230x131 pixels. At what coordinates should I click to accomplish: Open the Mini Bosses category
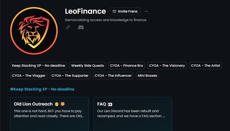click(x=147, y=75)
